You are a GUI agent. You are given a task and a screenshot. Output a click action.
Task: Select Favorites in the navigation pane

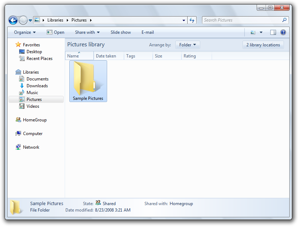(32, 45)
